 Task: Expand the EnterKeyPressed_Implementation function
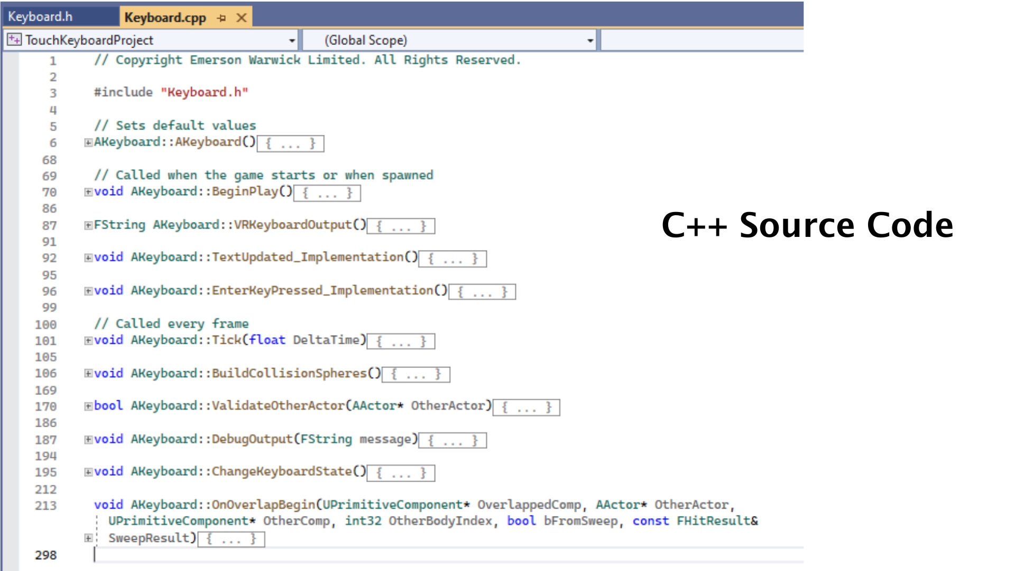[88, 291]
